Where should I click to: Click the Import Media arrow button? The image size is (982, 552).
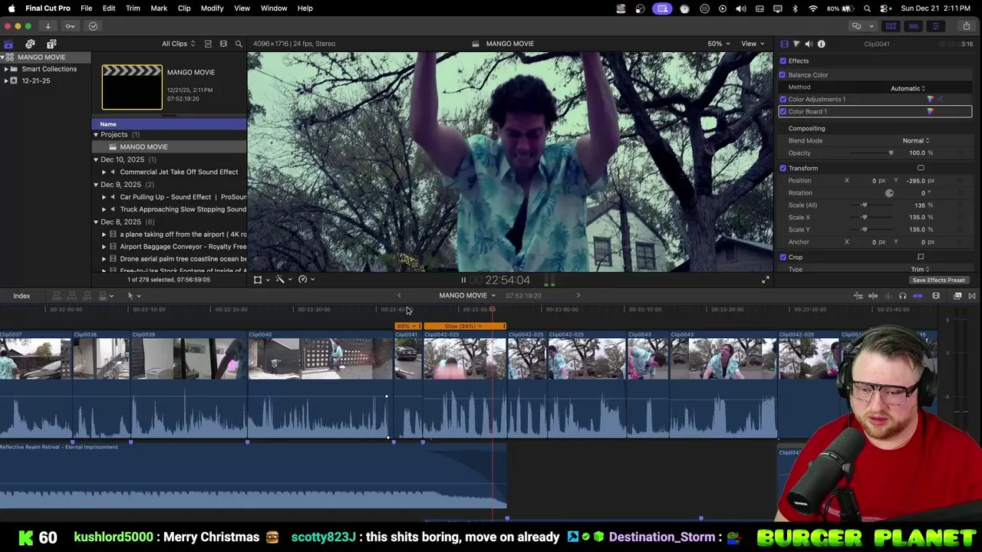coord(48,26)
